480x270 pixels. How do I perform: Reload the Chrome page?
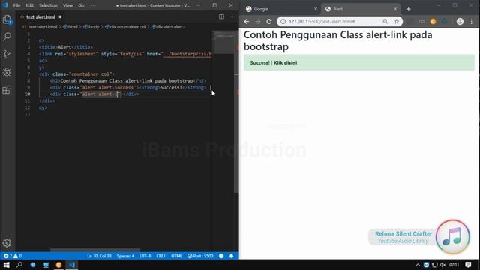pyautogui.click(x=269, y=22)
